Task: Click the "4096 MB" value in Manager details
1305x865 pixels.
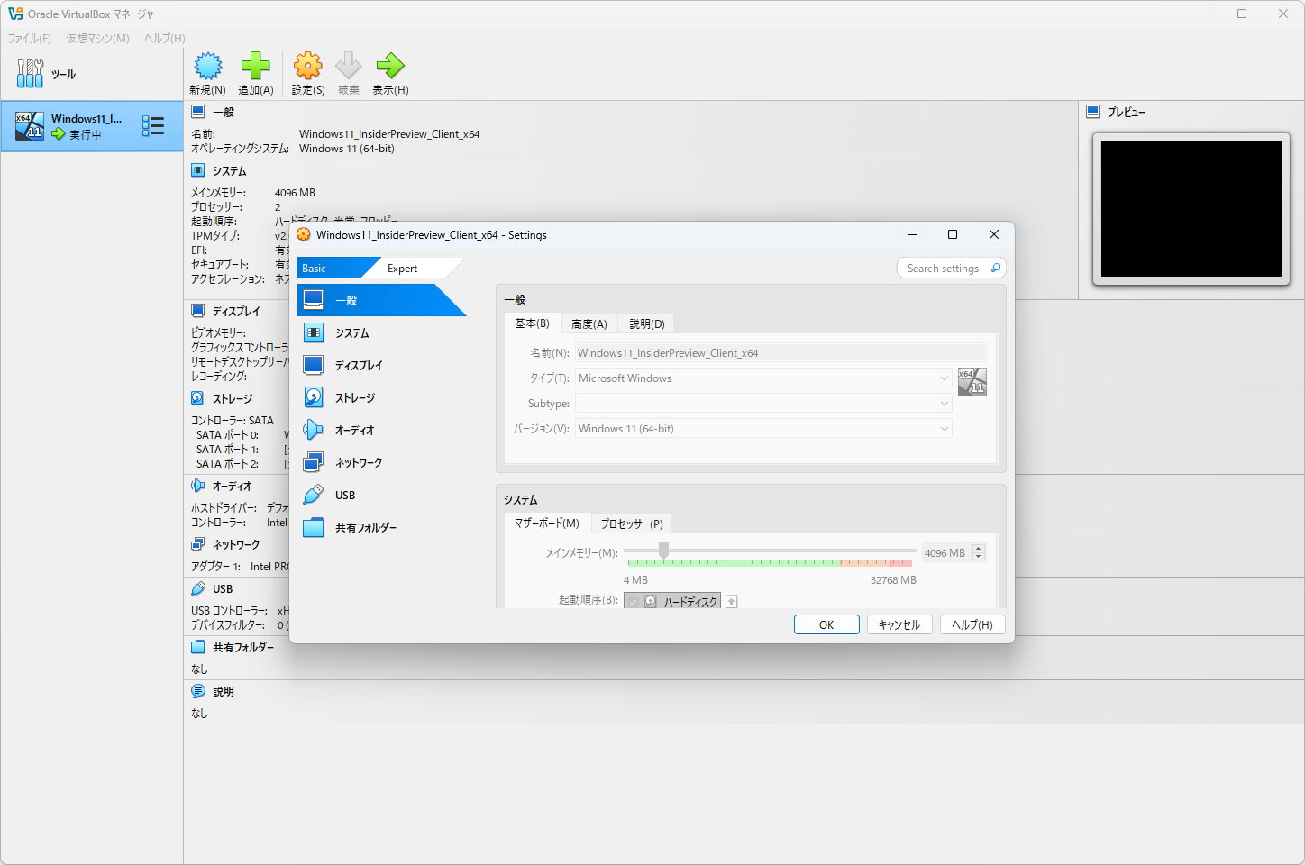Action: (295, 192)
